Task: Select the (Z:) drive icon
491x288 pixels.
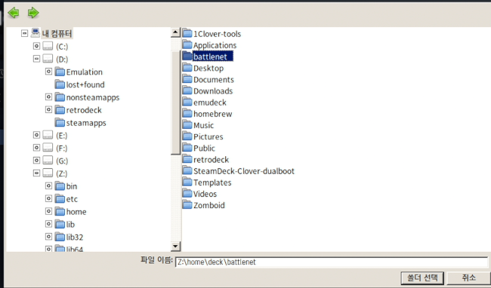Action: tap(48, 173)
